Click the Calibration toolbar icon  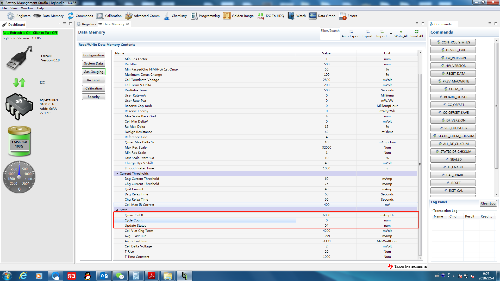pos(100,16)
